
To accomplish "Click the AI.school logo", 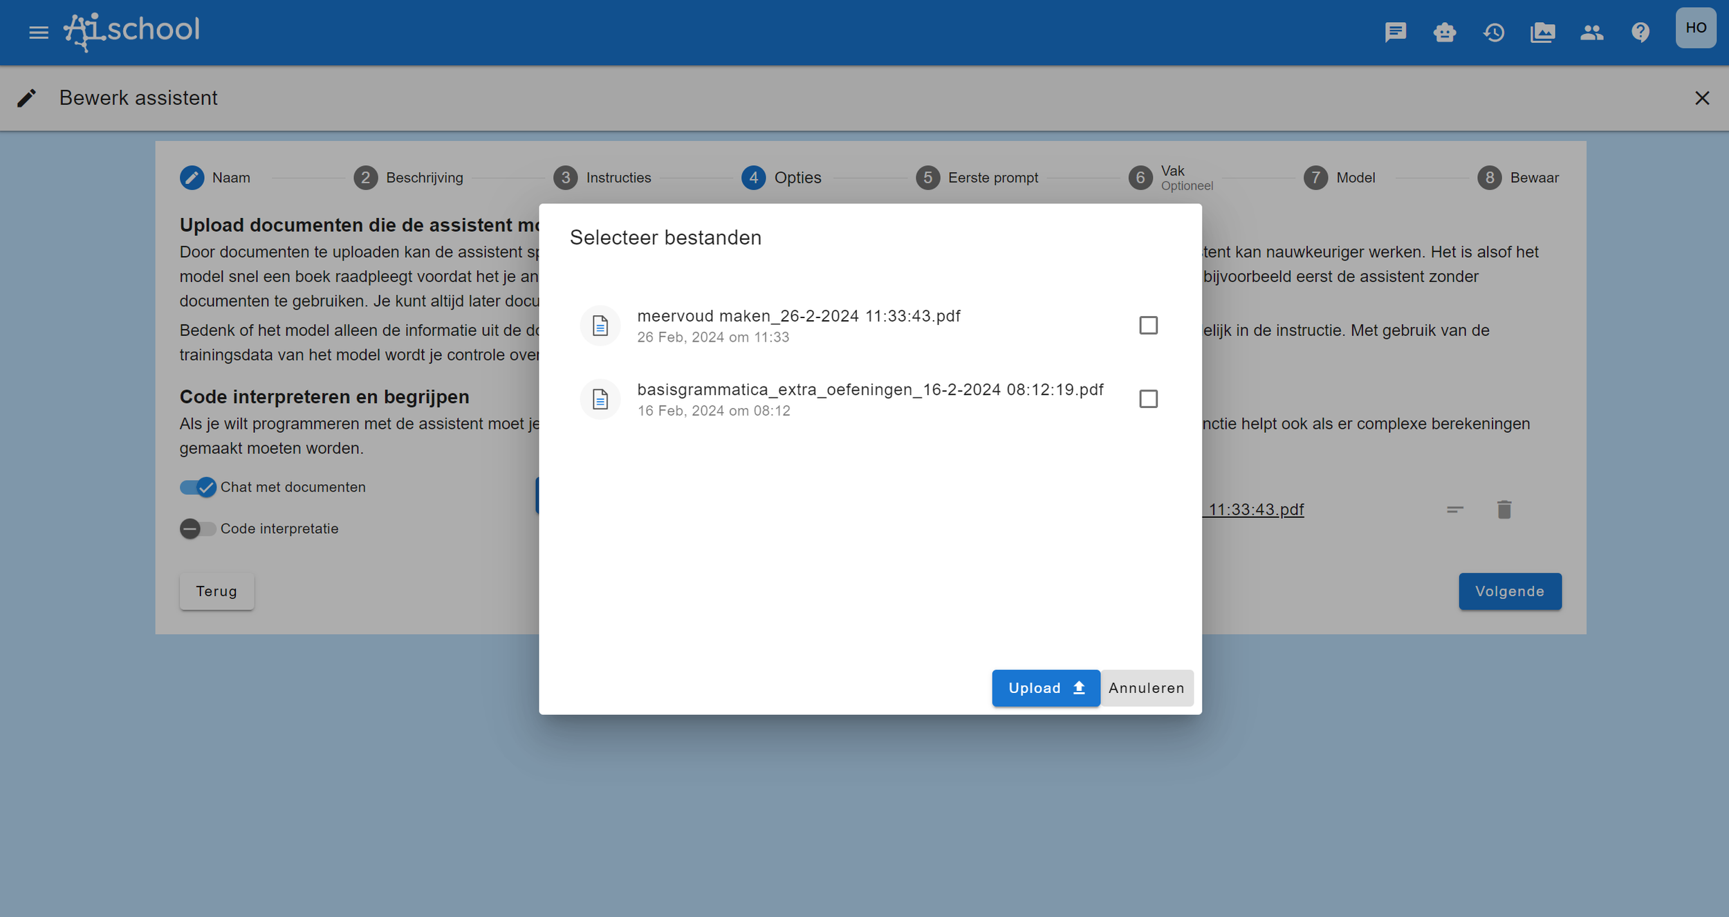I will [131, 32].
